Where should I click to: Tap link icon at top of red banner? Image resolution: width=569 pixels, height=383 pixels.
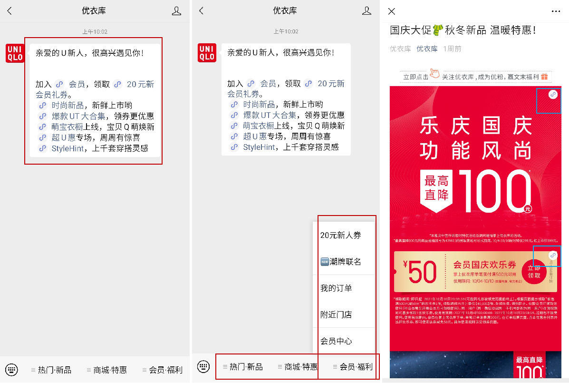pos(553,94)
